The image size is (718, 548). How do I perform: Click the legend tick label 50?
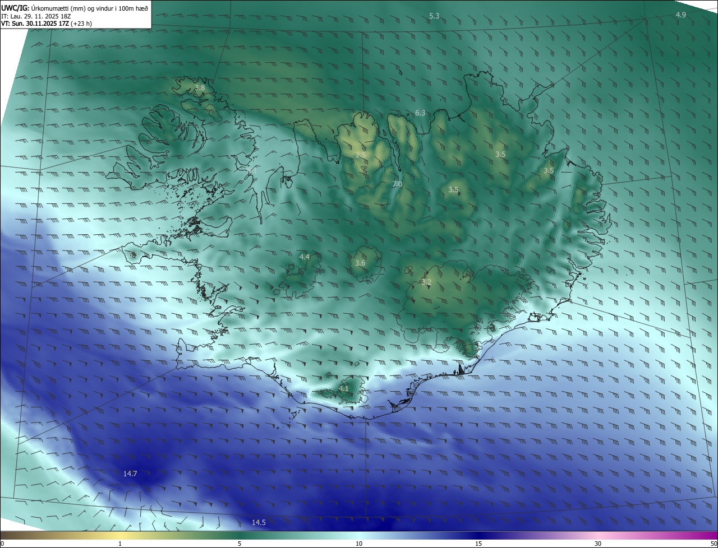(714, 544)
